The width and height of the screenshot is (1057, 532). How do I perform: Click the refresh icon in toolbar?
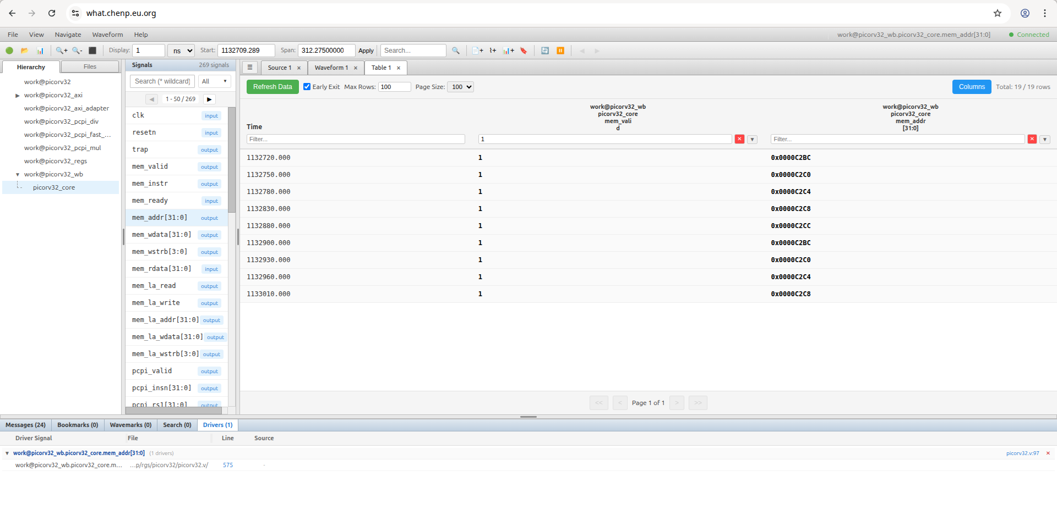[545, 51]
